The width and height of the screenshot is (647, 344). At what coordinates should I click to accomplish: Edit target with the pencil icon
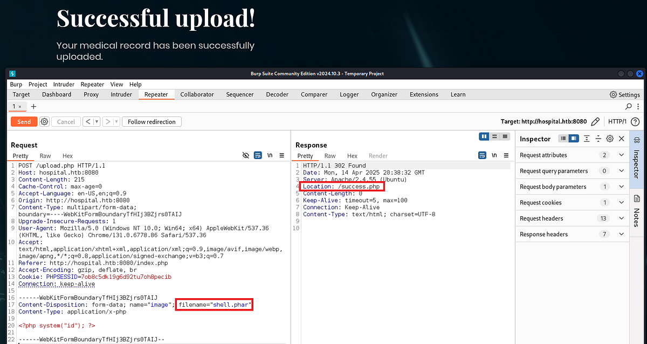(595, 122)
